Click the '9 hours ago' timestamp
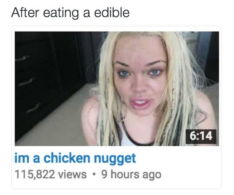The height and width of the screenshot is (195, 234). coord(131,175)
